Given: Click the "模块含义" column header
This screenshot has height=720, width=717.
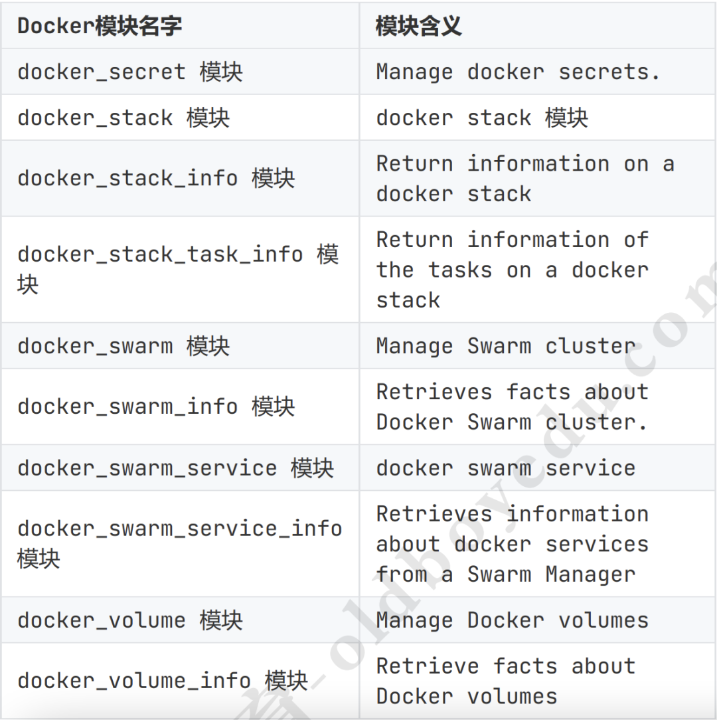Looking at the screenshot, I should [418, 27].
